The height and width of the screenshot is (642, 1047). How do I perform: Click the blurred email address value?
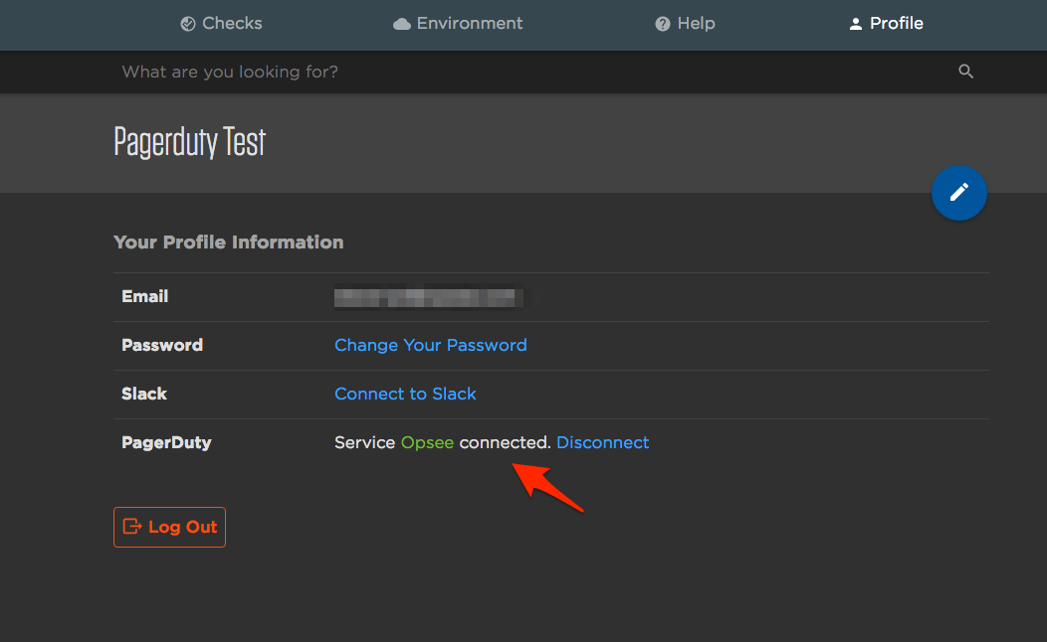point(428,296)
